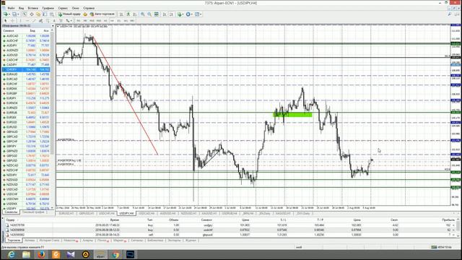Open the Сервис menu
This screenshot has width=462, height=260.
tap(63, 8)
